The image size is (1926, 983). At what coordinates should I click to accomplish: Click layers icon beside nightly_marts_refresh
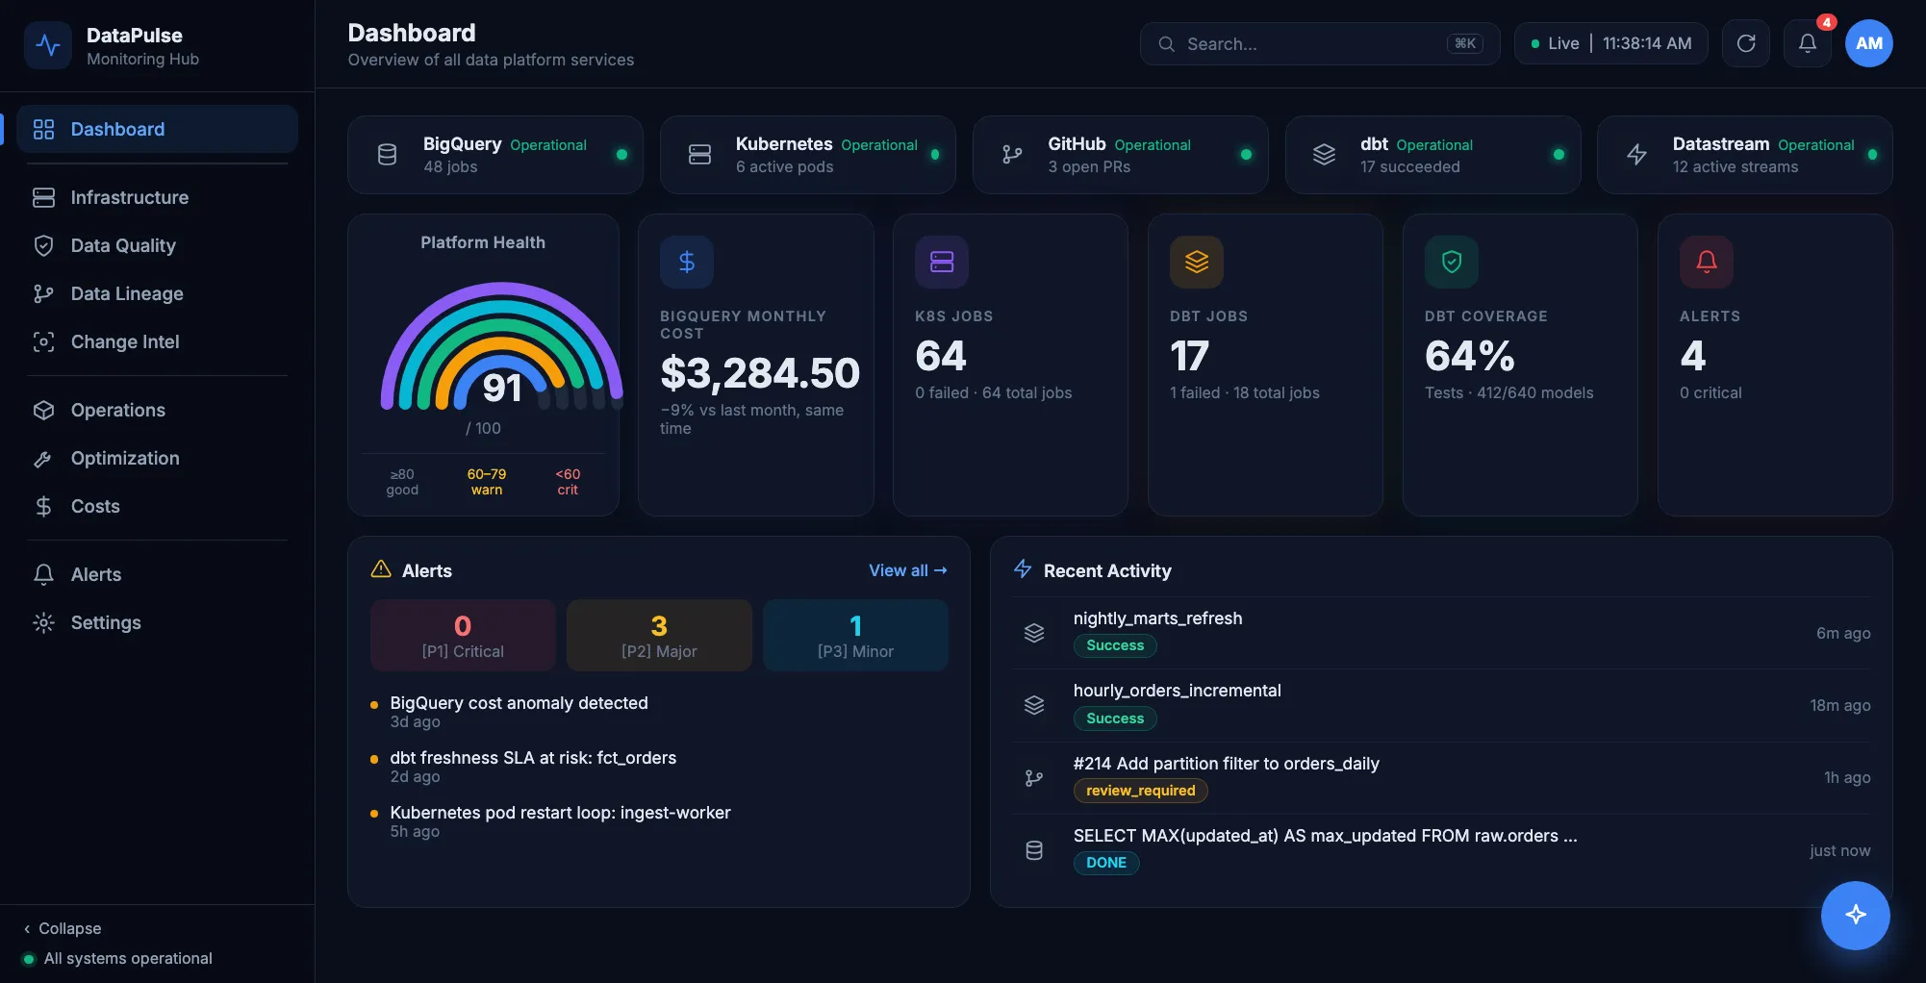1034,633
